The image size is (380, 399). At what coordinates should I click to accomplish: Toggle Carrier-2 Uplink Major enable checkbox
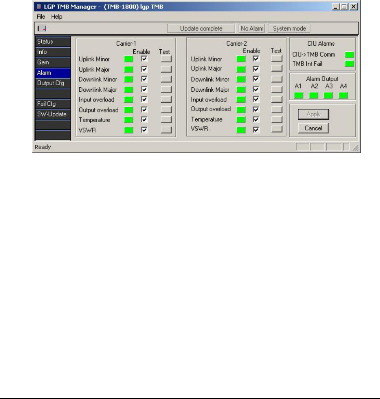(x=256, y=69)
